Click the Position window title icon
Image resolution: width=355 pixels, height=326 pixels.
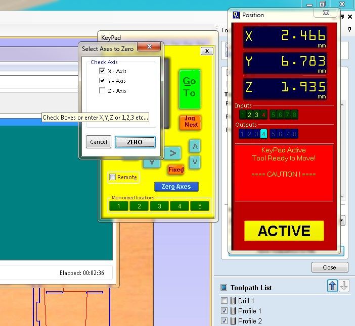point(236,15)
